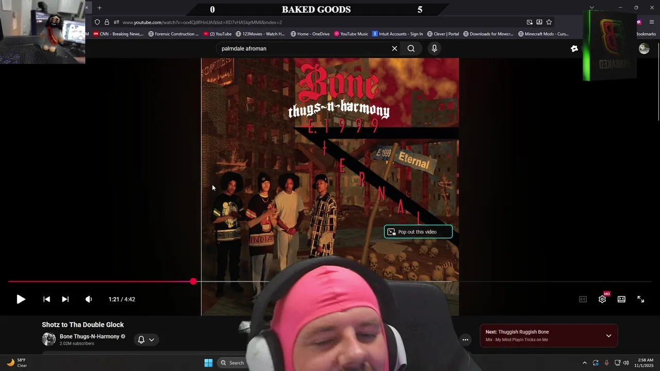Viewport: 660px width, 371px height.
Task: Open the weather widget showing 58°F
Action: point(16,363)
